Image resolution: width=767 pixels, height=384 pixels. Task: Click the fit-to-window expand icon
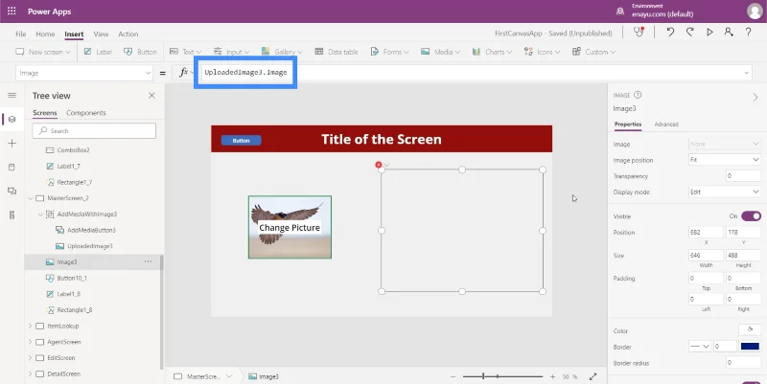(593, 376)
